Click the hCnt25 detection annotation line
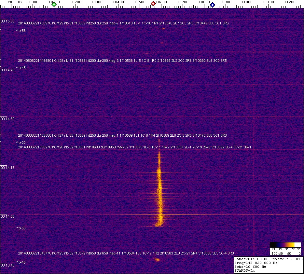This screenshot has height=274, width=304. pos(126,253)
